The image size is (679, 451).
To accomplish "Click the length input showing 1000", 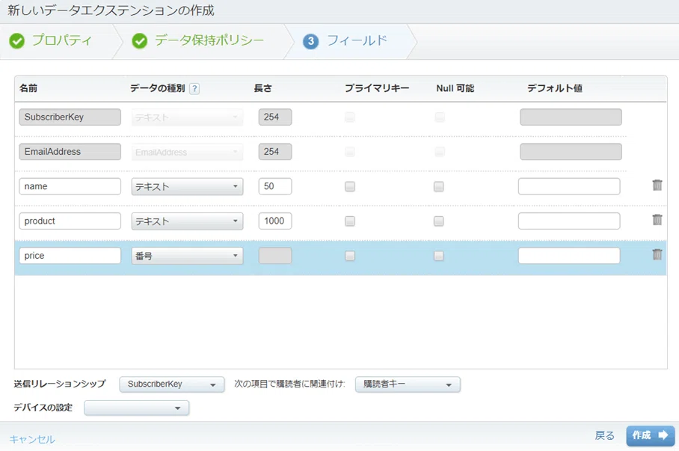I will [x=275, y=221].
